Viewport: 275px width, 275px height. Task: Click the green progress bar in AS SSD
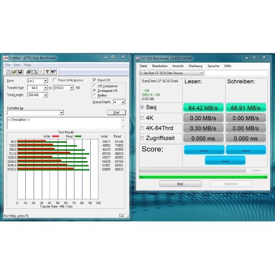(203, 177)
